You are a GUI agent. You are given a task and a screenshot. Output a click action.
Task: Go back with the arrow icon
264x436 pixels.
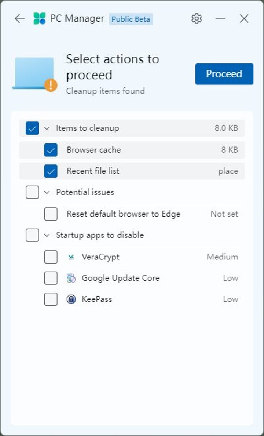pyautogui.click(x=19, y=19)
